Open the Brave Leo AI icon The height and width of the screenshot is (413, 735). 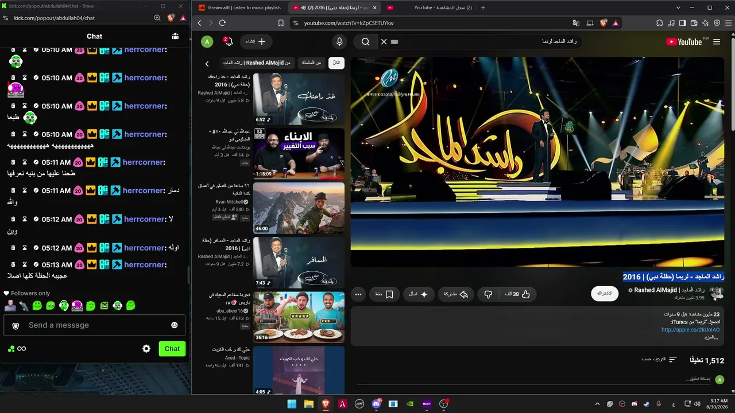pos(706,23)
